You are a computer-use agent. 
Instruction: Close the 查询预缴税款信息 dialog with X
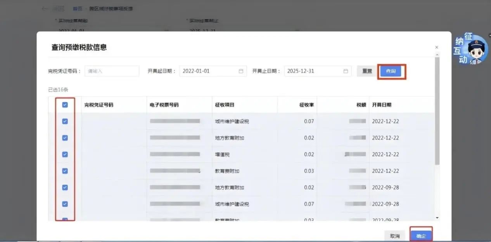point(436,47)
